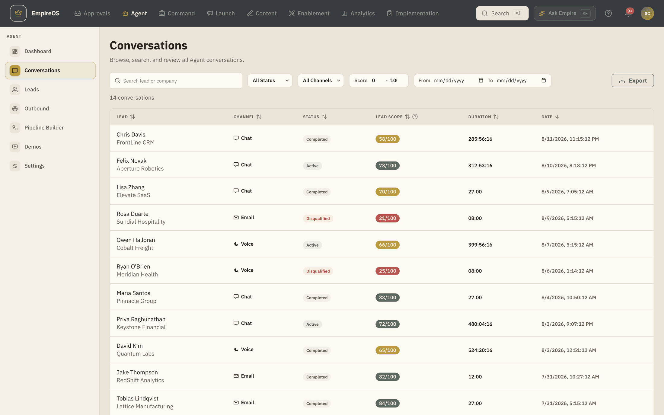Viewport: 664px width, 415px height.
Task: Click Completed status for Jake Thompson
Action: pos(317,377)
